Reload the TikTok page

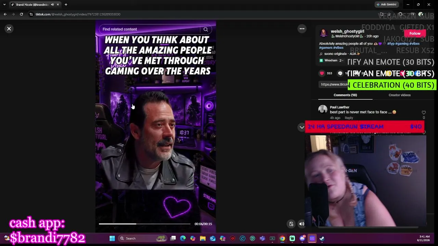(21, 14)
